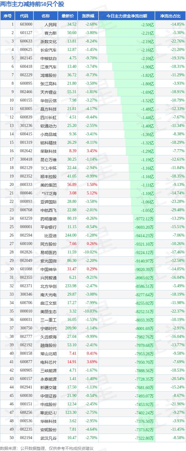This screenshot has height=451, width=186.
Task: Select stock name 人民网
Action: [x=51, y=24]
